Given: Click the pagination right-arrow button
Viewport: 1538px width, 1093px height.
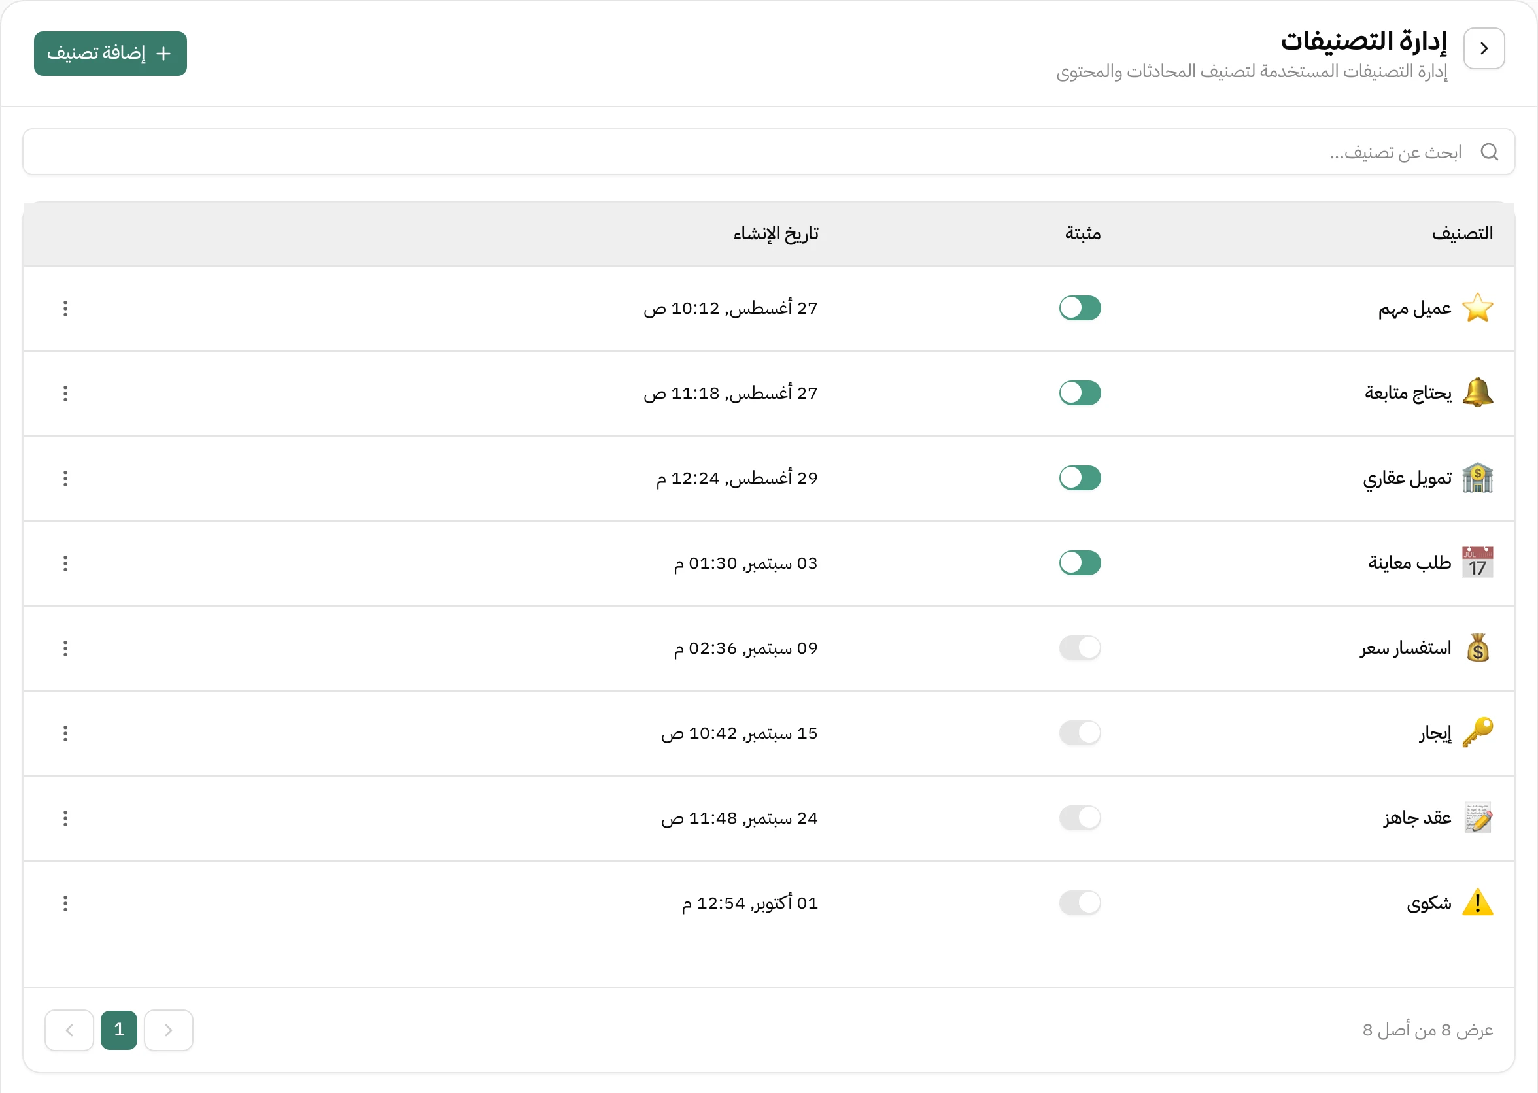Looking at the screenshot, I should pyautogui.click(x=168, y=1030).
